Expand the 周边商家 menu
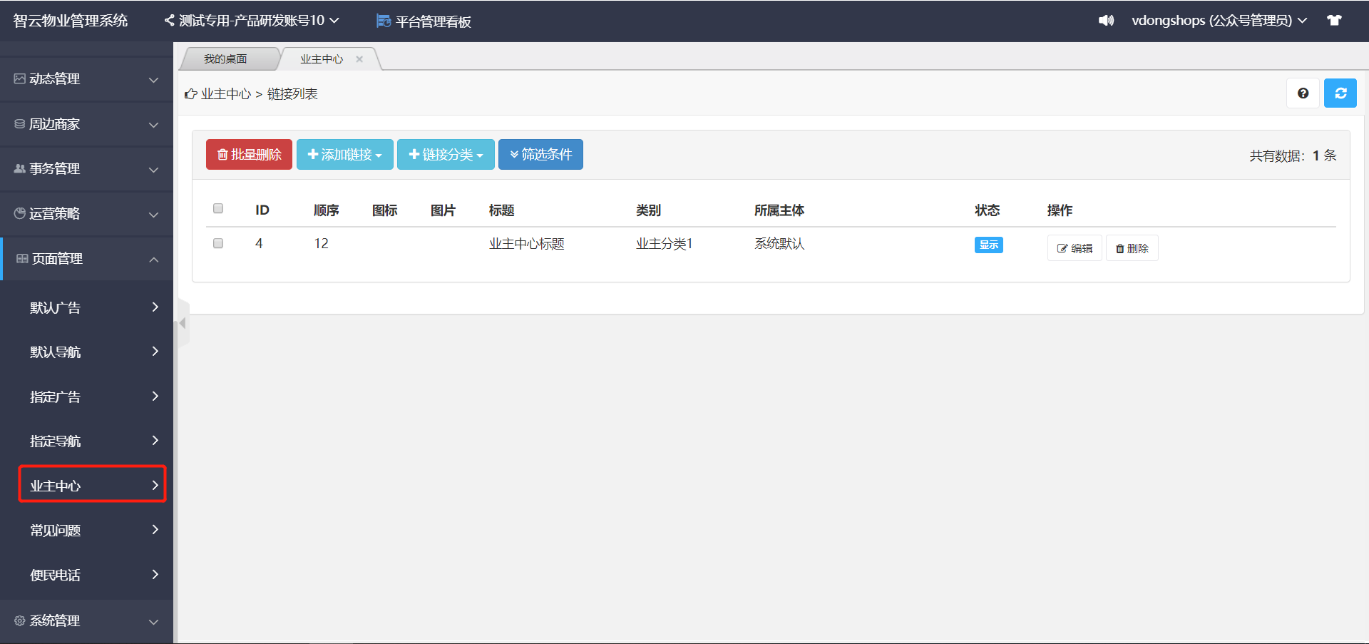The height and width of the screenshot is (644, 1369). coord(86,124)
